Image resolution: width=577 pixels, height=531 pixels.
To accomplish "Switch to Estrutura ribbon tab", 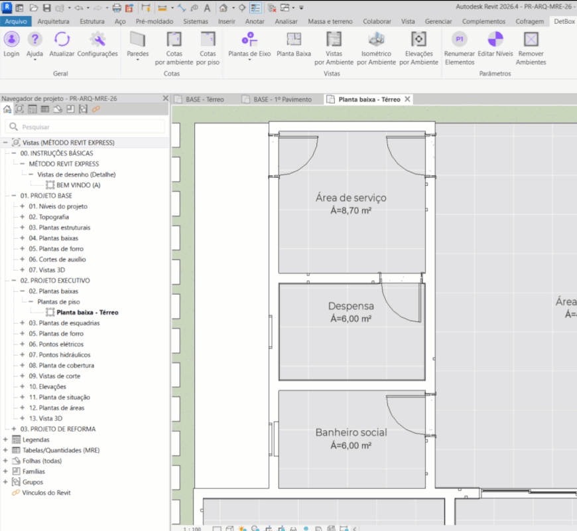I will (x=92, y=21).
